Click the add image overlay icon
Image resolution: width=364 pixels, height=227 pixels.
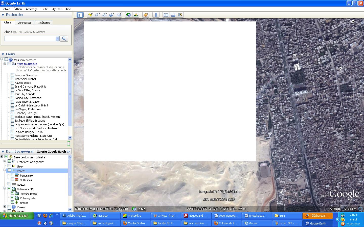coord(112,15)
